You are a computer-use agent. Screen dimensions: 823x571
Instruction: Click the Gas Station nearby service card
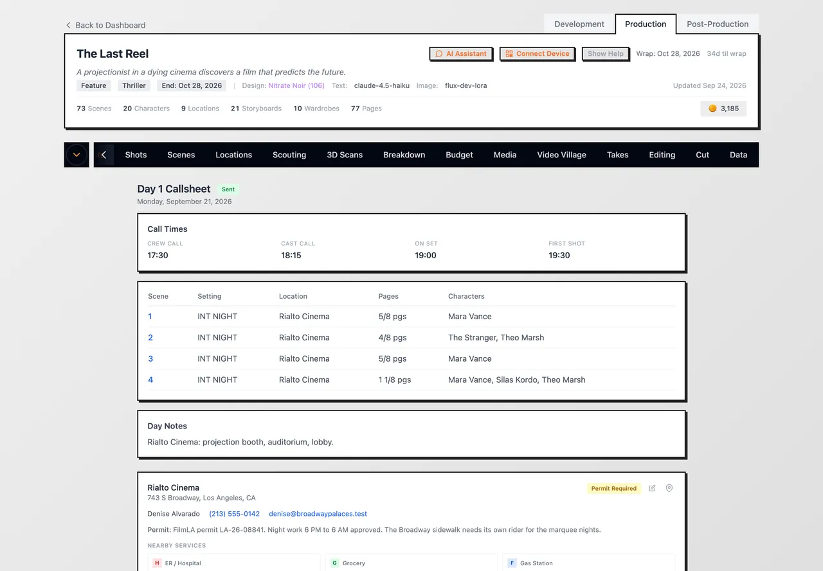(589, 563)
